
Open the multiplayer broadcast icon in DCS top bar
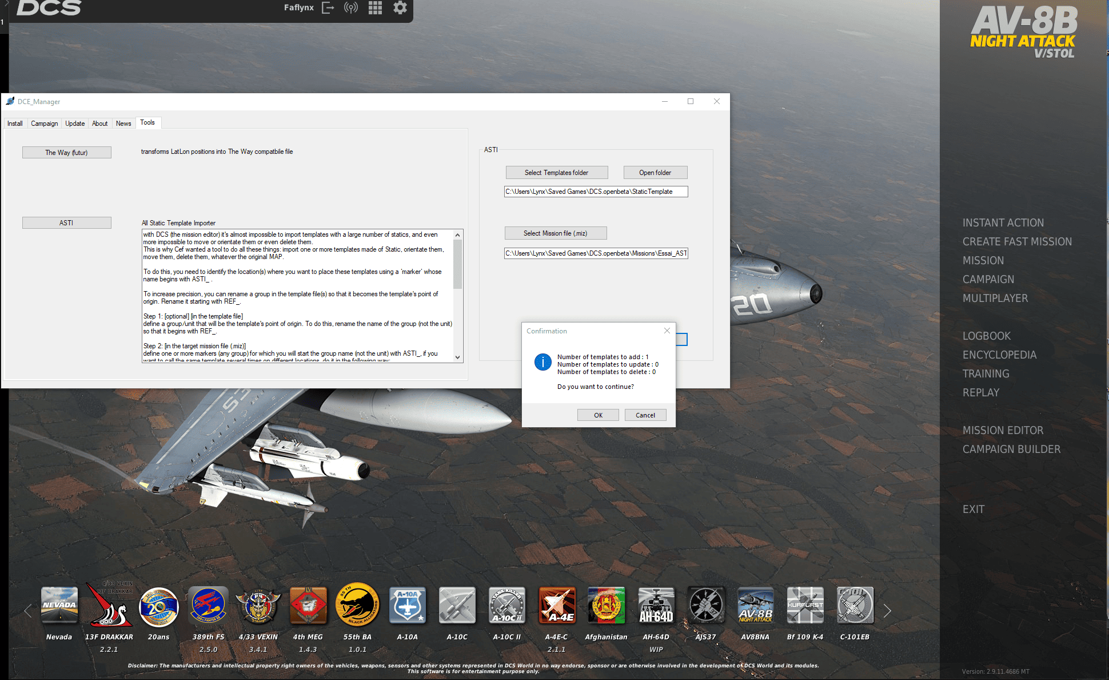pyautogui.click(x=351, y=8)
